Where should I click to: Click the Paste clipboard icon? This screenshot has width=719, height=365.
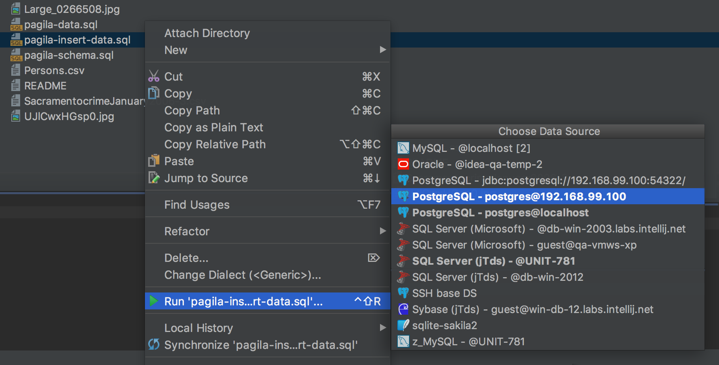(154, 161)
